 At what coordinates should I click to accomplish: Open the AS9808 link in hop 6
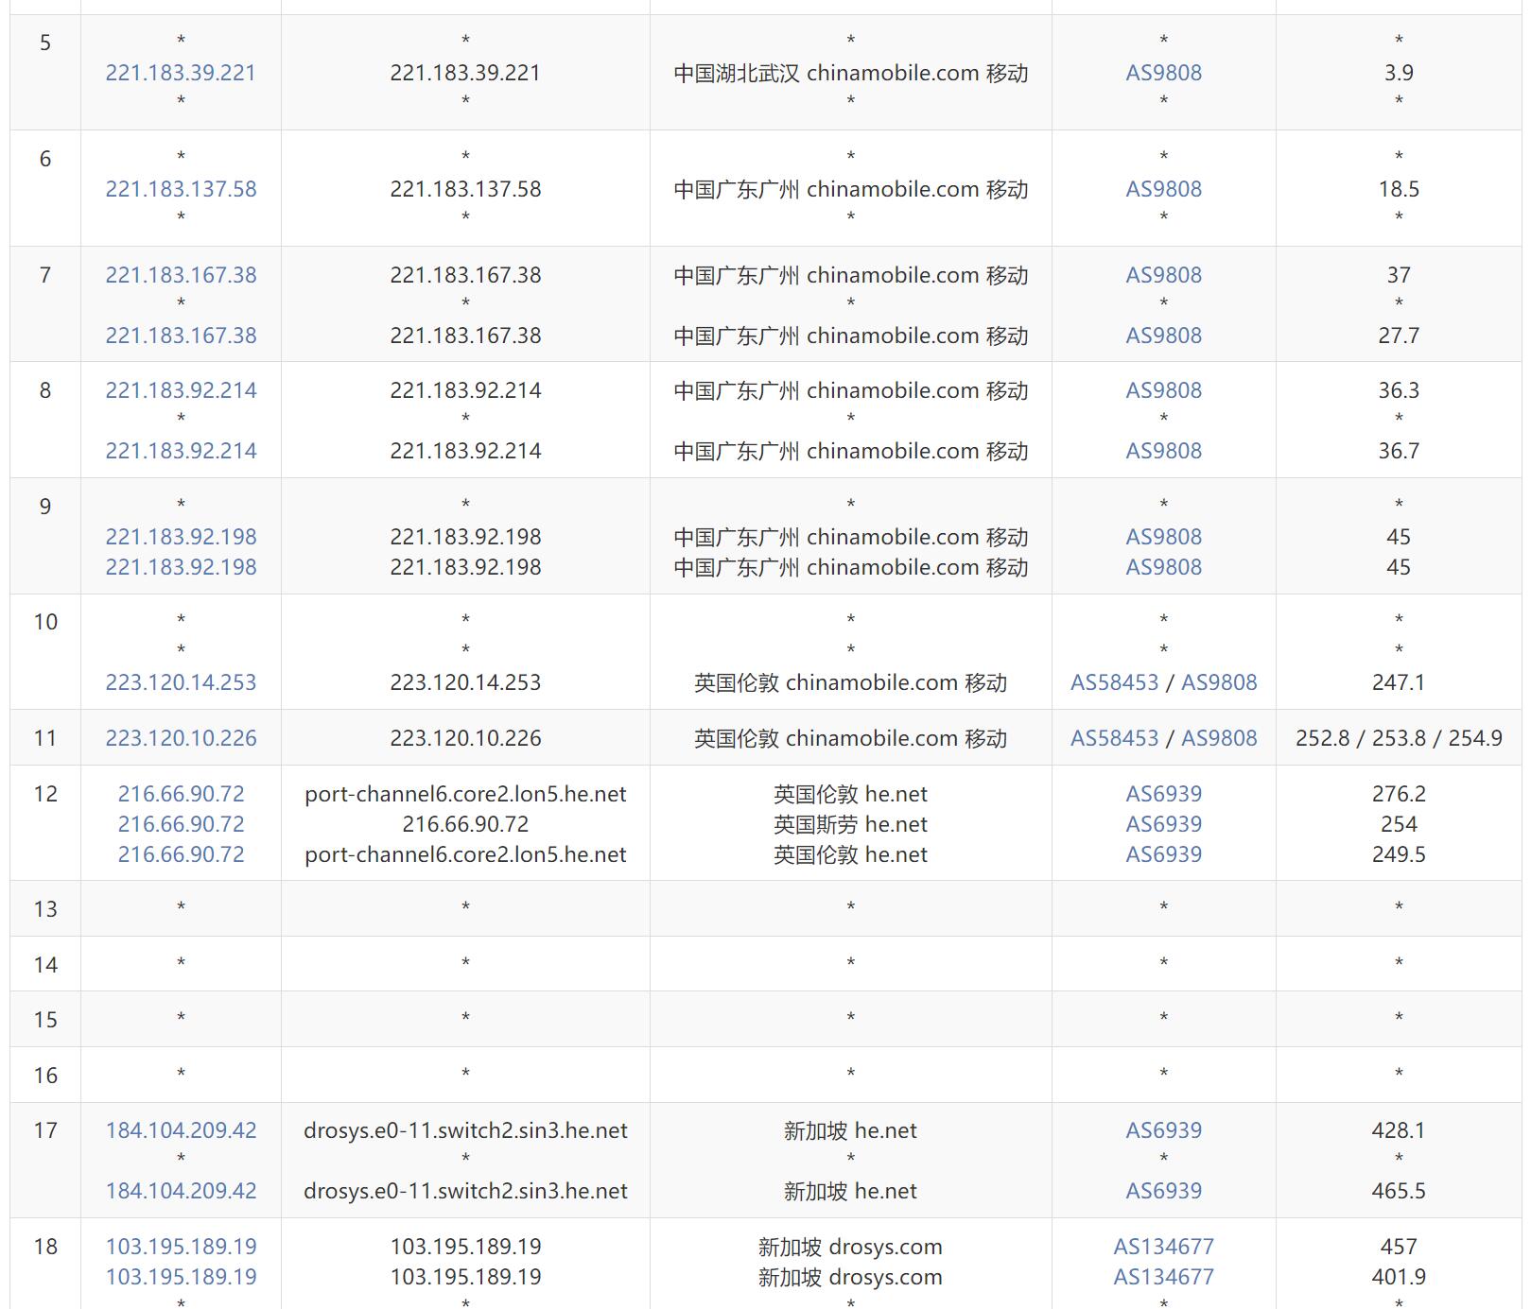(x=1163, y=189)
